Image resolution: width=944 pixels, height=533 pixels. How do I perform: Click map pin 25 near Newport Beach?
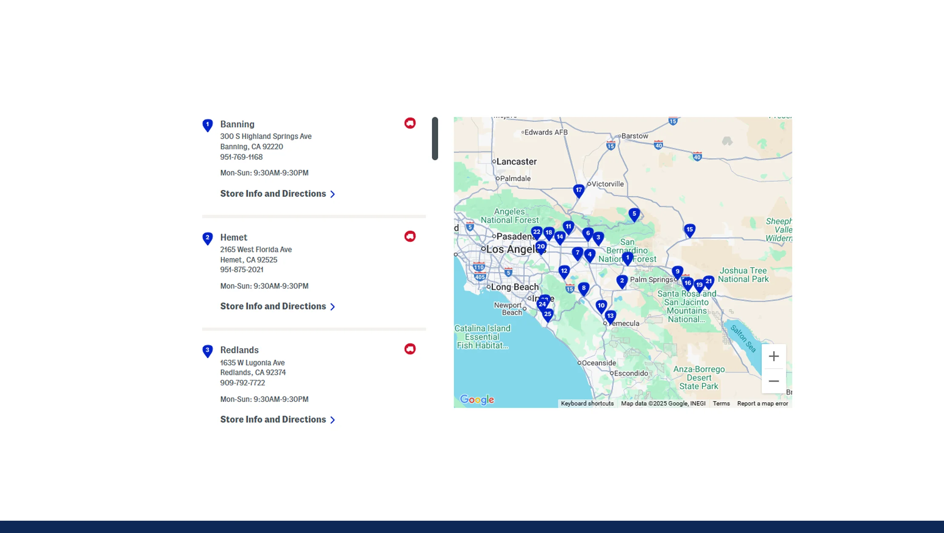[x=547, y=314]
